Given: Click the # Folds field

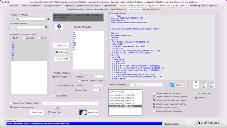Looking at the screenshot, I should [98, 86].
